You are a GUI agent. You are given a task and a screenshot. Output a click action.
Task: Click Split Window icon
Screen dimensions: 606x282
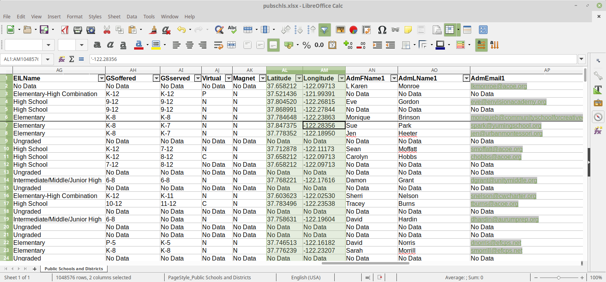(467, 30)
